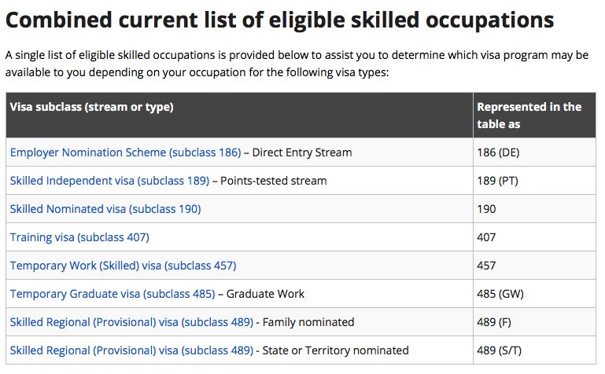Select the 489 (S/T) table cell
This screenshot has width=605, height=374.
(534, 350)
